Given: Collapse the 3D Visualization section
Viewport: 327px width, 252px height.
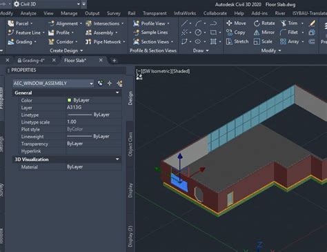Looking at the screenshot, I should point(117,159).
